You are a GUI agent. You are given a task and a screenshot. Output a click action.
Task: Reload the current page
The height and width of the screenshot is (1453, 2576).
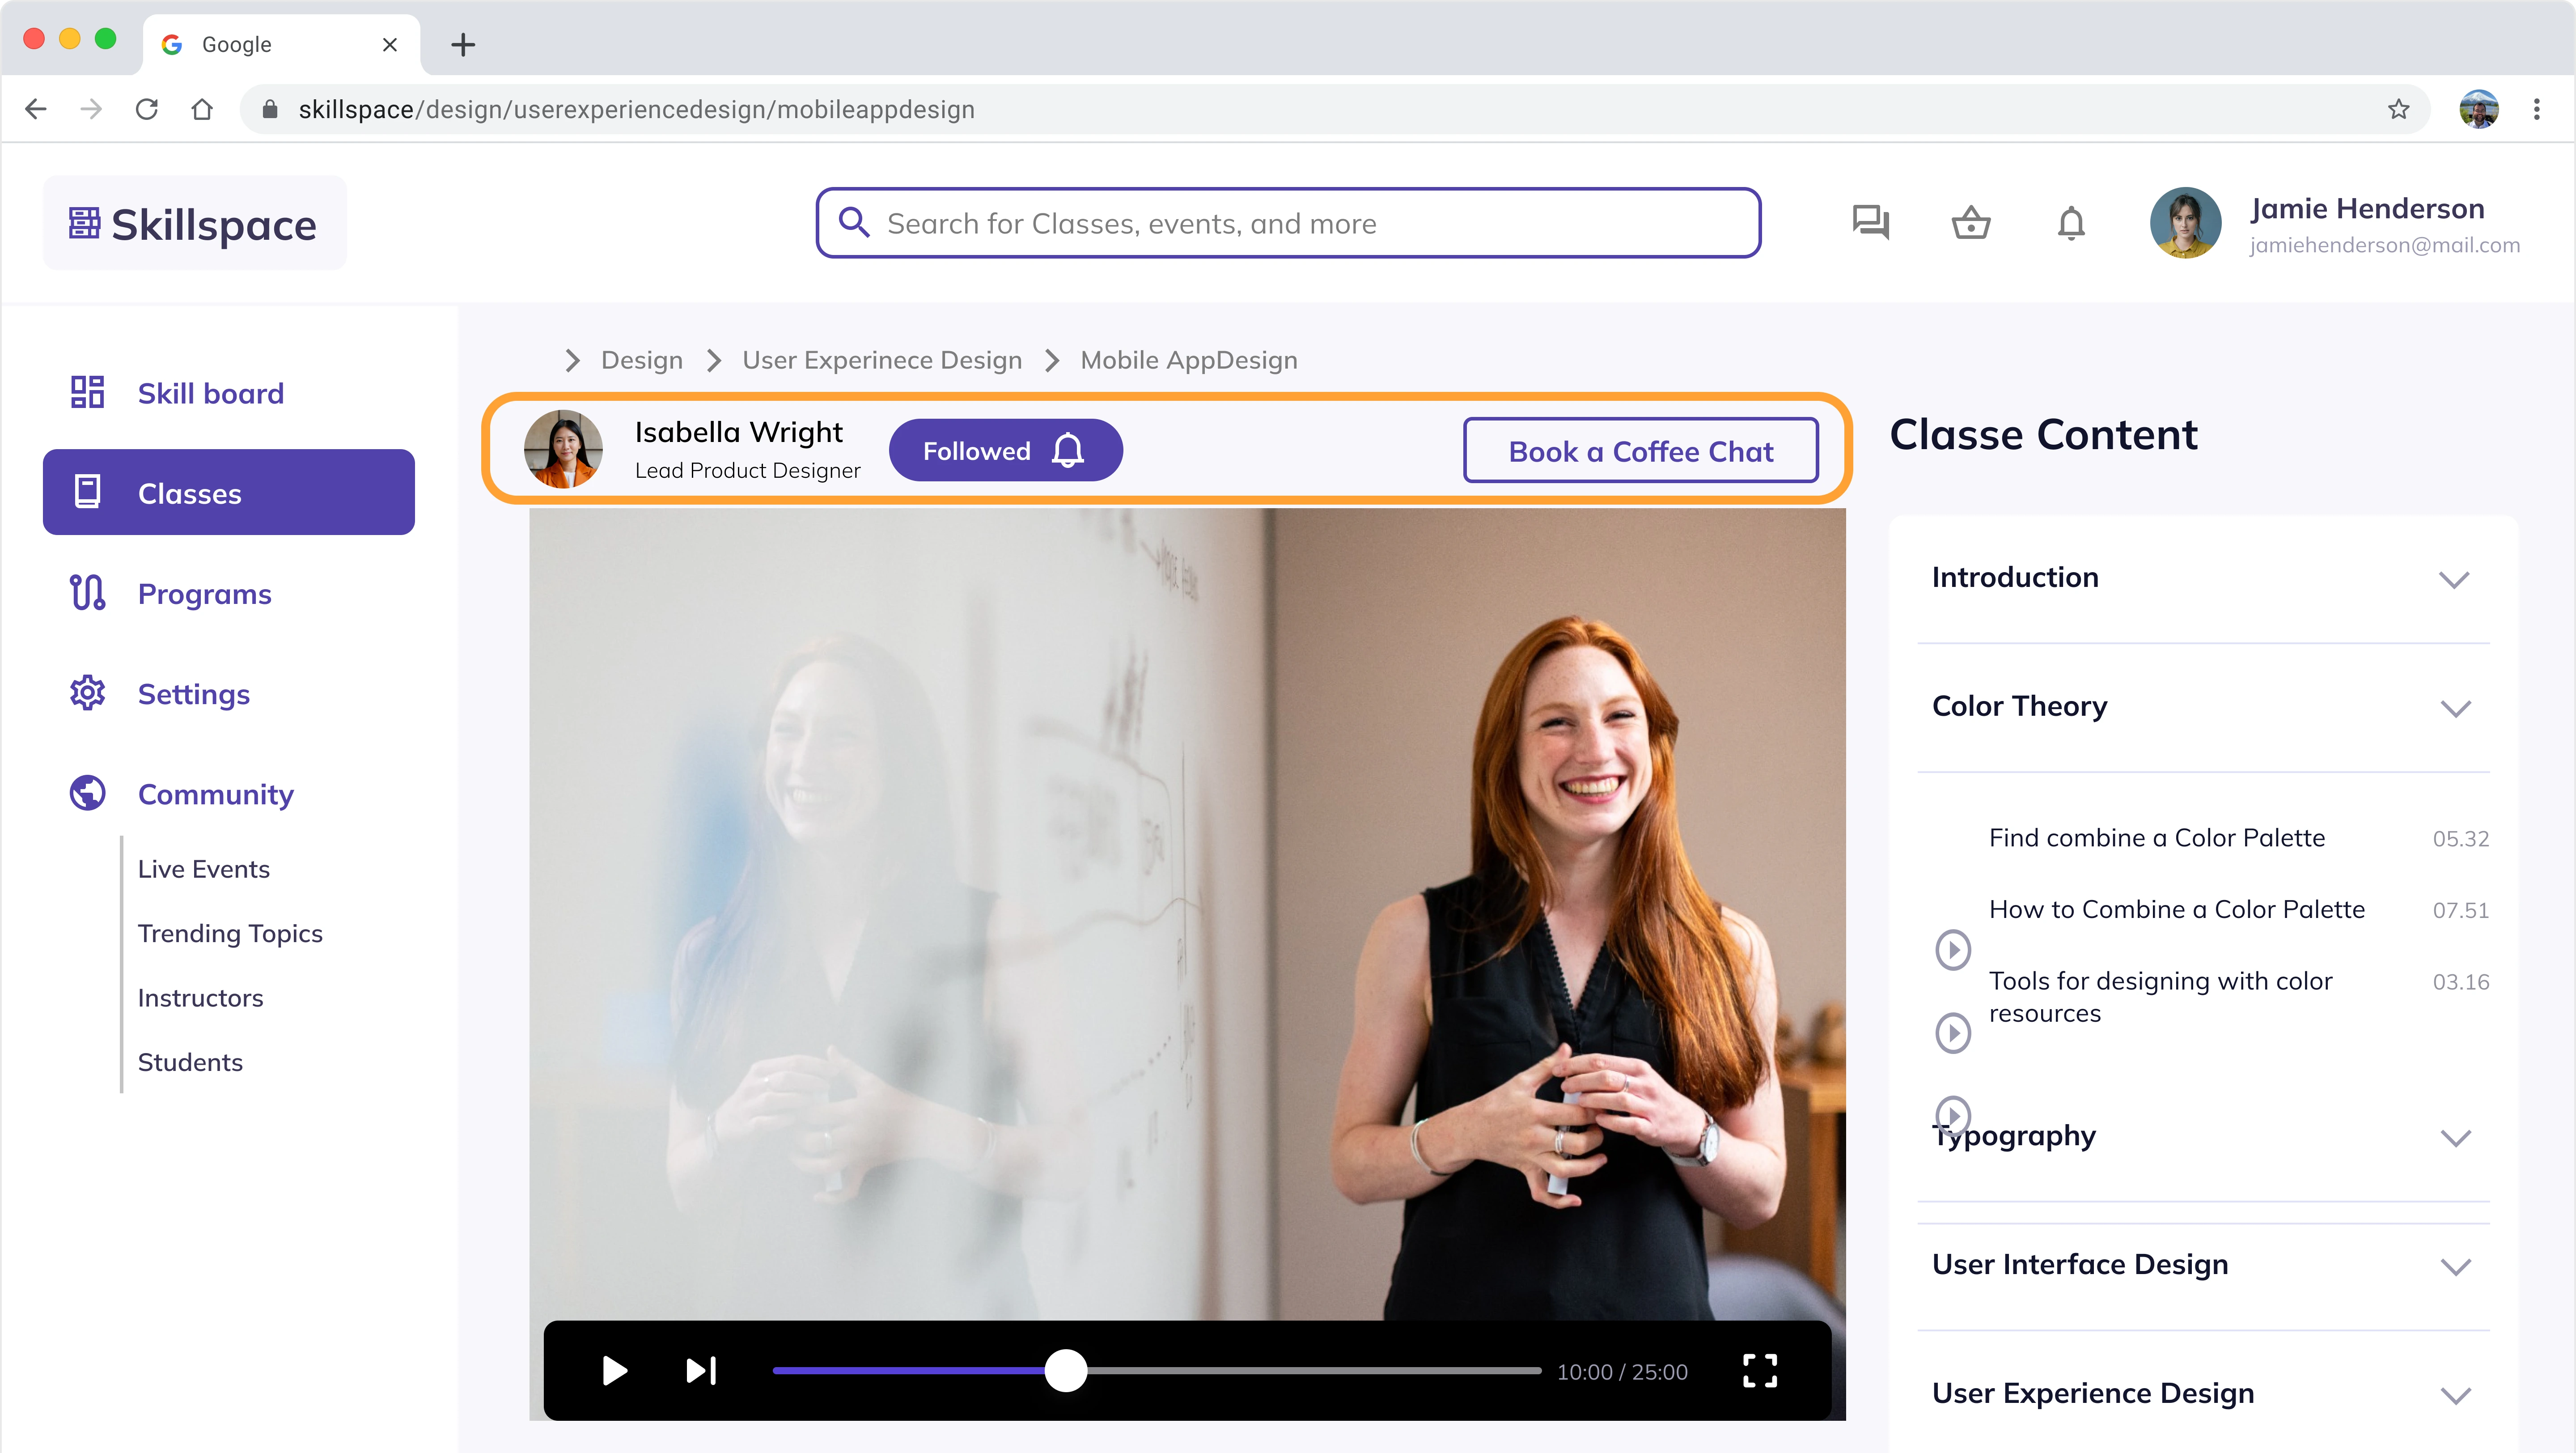point(147,109)
